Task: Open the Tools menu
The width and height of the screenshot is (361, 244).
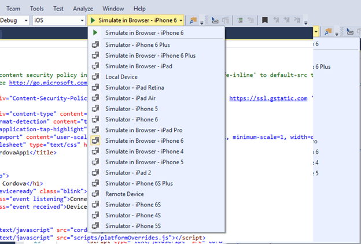Action: click(x=36, y=9)
